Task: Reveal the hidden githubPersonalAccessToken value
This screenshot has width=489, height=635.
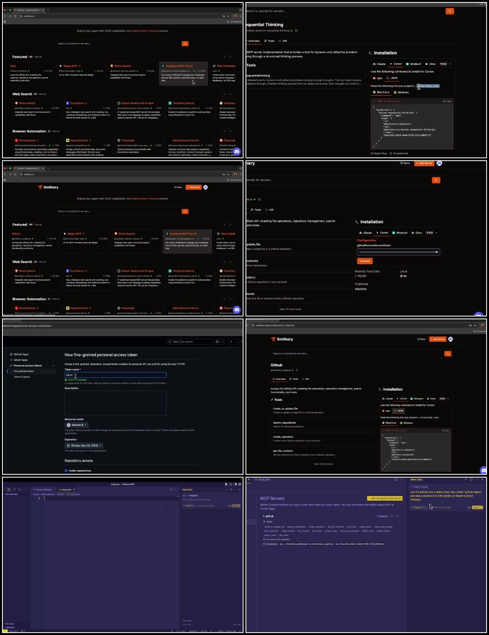Action: tap(437, 252)
